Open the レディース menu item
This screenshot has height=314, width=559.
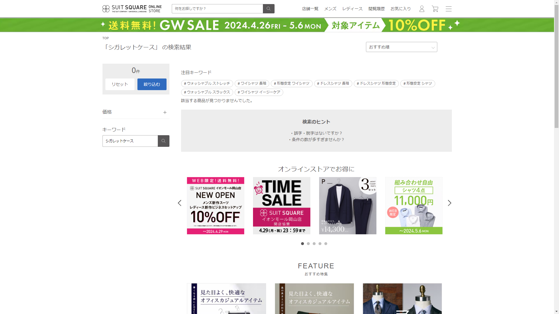click(x=352, y=9)
